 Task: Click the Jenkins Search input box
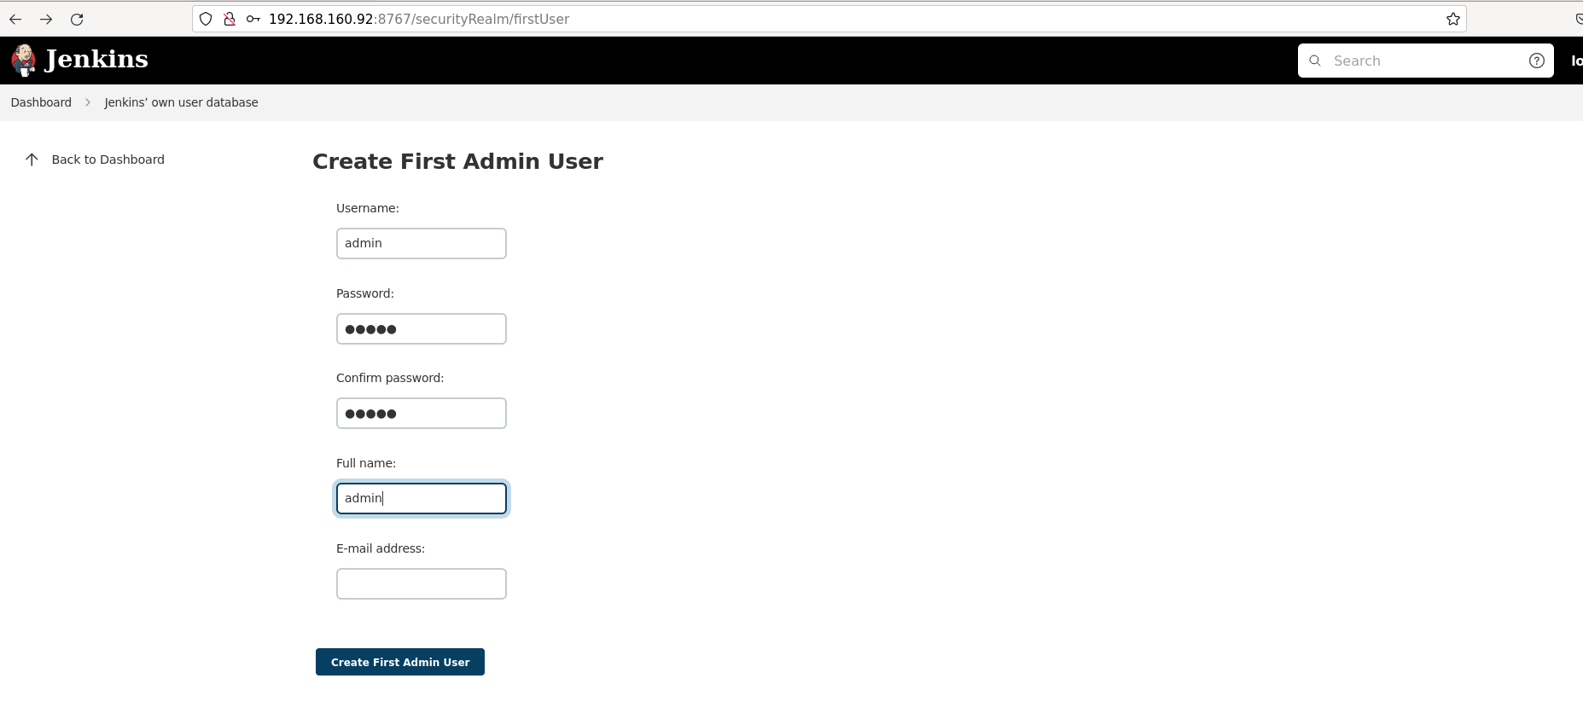[x=1425, y=61]
